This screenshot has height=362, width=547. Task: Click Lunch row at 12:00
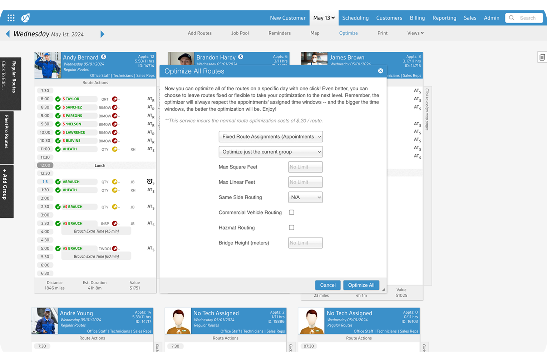pos(95,166)
